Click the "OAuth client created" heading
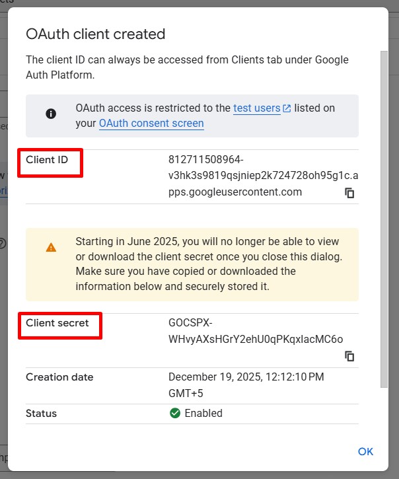Viewport: 399px width, 479px height. click(x=95, y=34)
